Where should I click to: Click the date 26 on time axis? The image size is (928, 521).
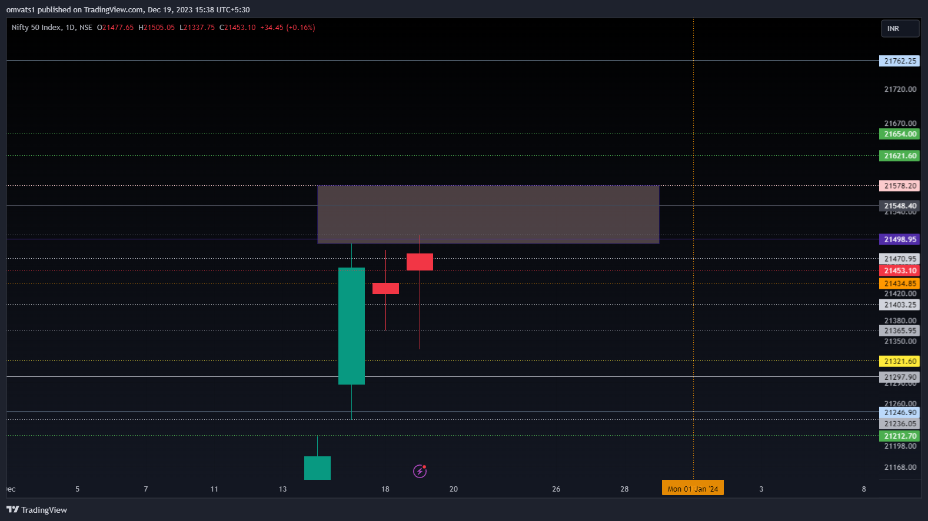(x=556, y=489)
